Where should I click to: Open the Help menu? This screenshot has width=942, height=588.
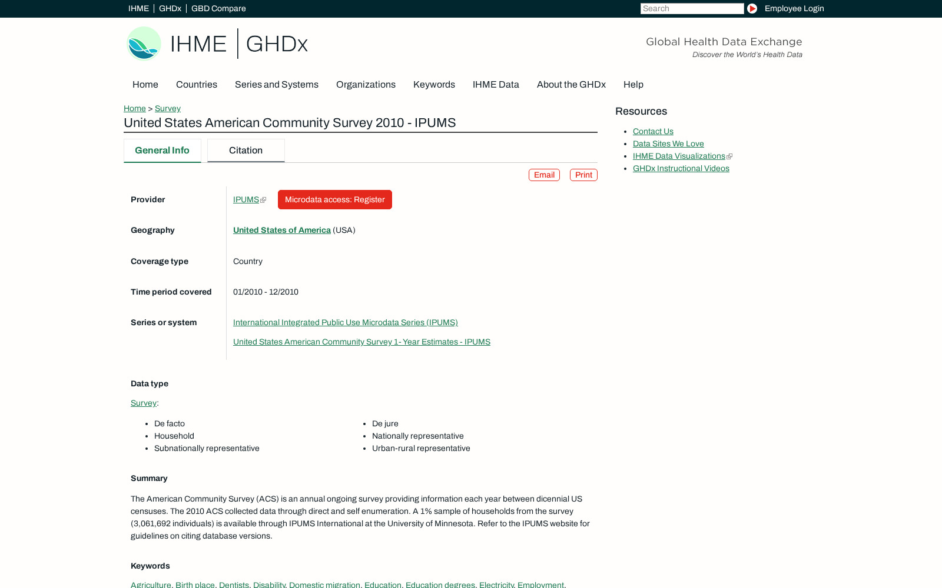(x=633, y=85)
